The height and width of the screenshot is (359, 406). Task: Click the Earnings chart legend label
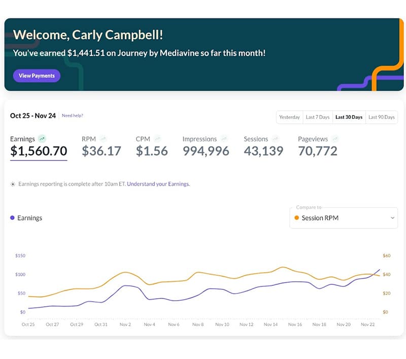click(x=30, y=218)
